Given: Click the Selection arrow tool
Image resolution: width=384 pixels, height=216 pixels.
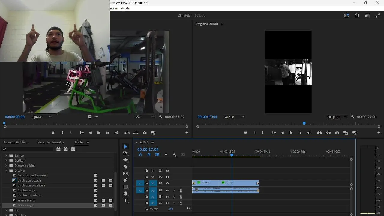Looking at the screenshot, I should [126, 146].
